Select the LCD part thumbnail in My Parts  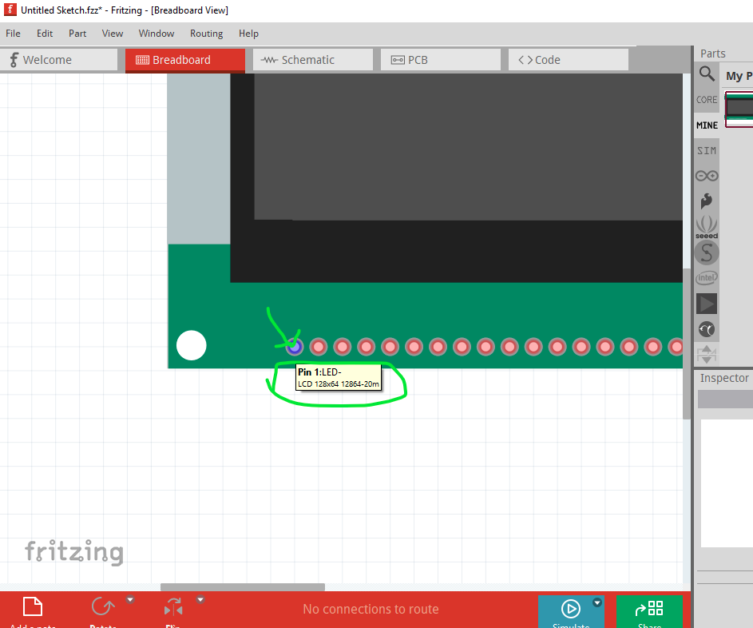click(x=739, y=109)
